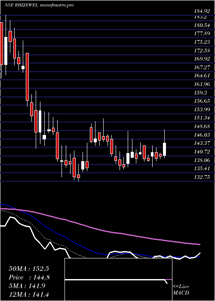The width and height of the screenshot is (215, 301).
Task: Click the 151.34 price axis label
Action: (x=202, y=118)
